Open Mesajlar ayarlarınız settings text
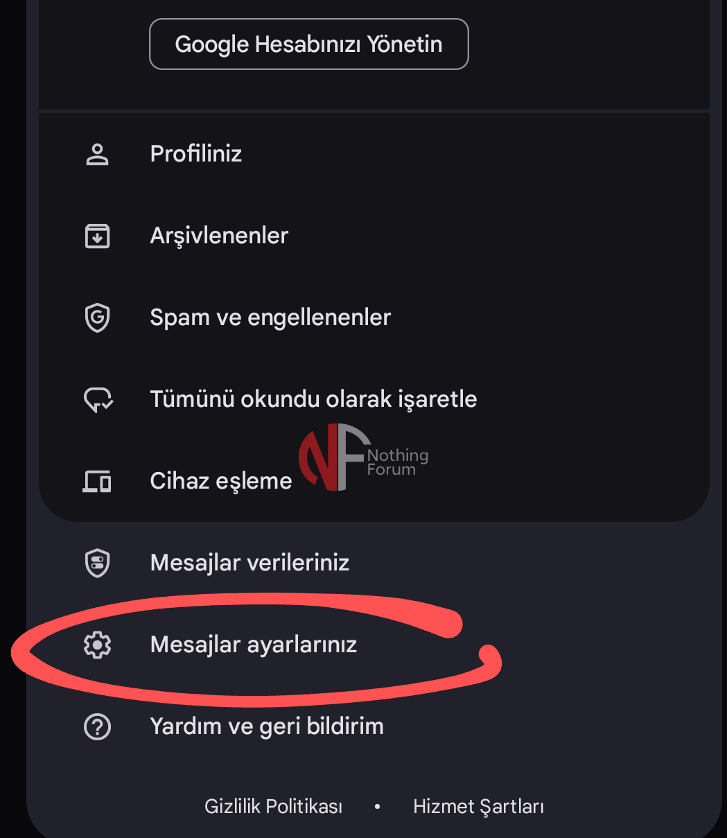 (254, 645)
